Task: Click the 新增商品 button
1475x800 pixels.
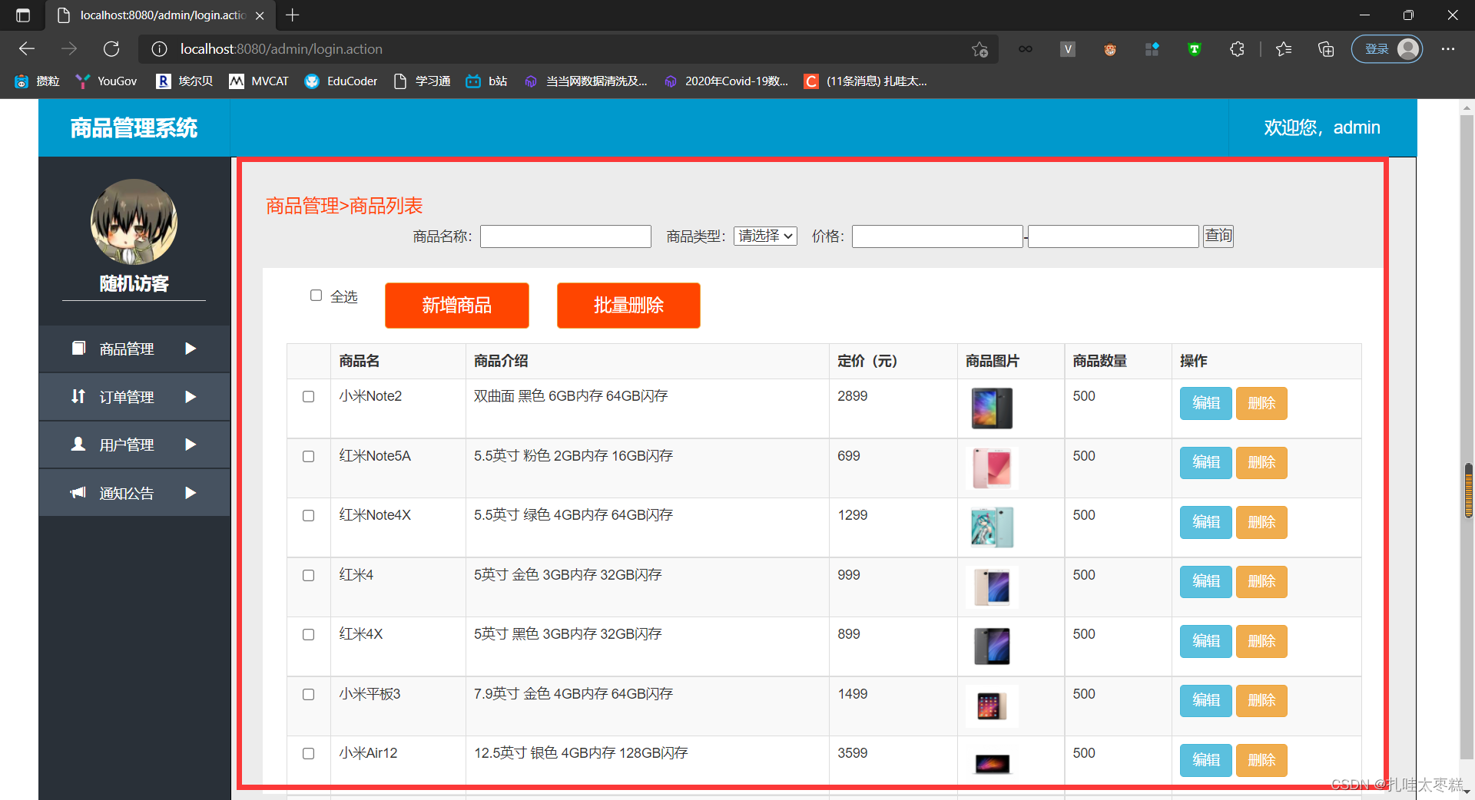Action: (x=457, y=306)
